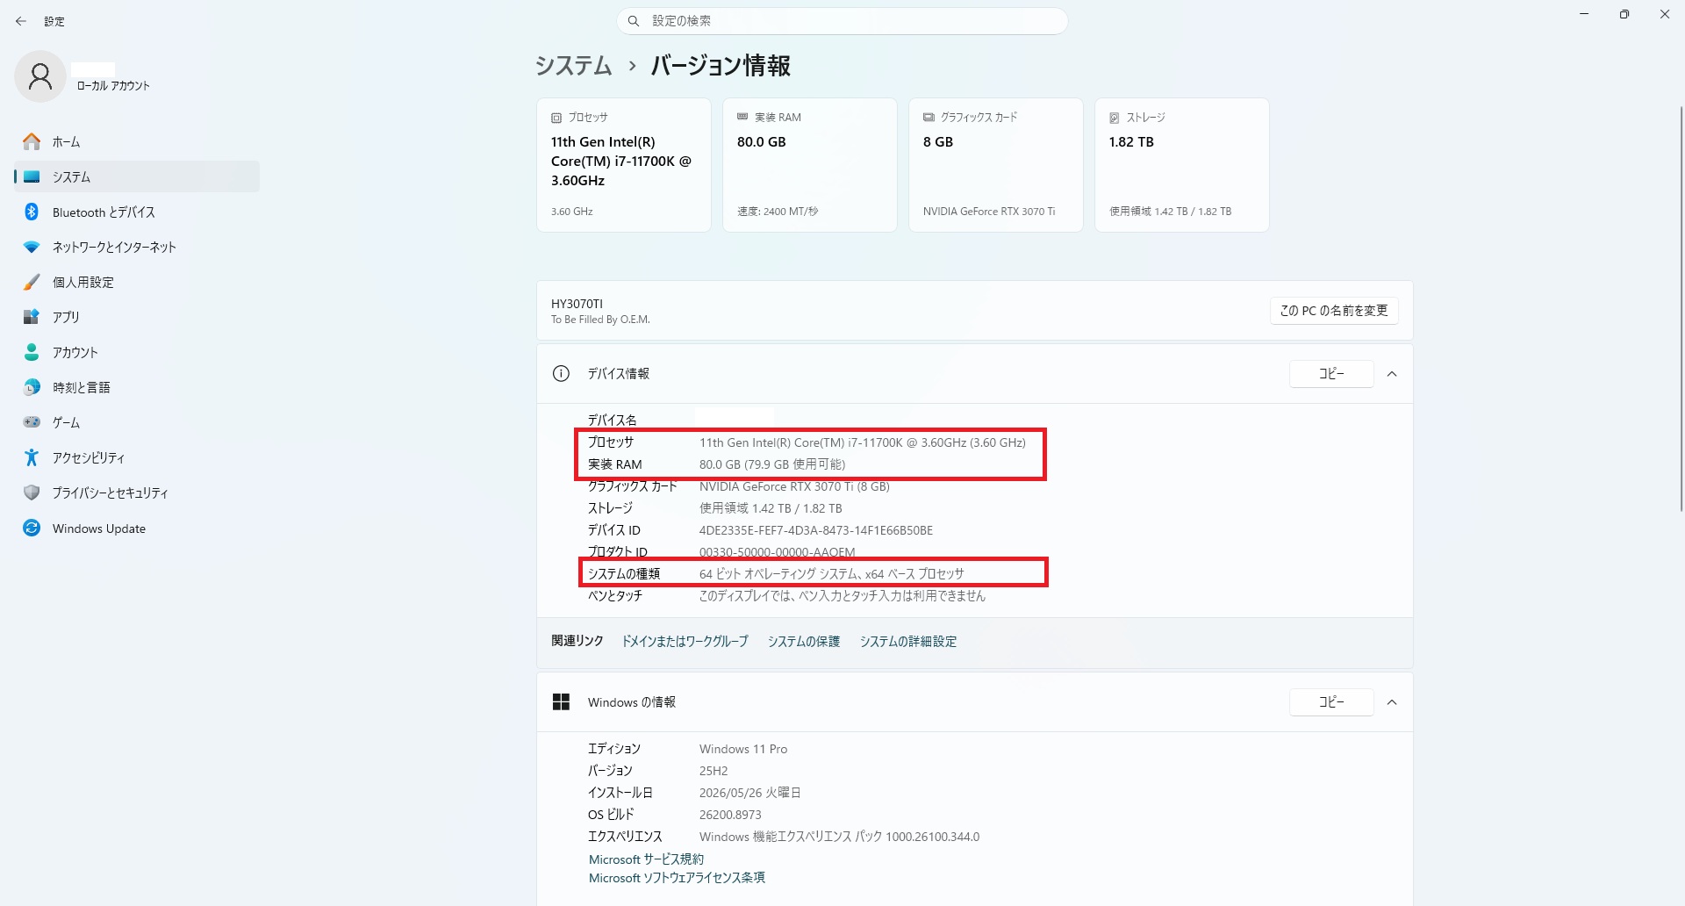
Task: Click the NVIDIA GeForce RTX 3070 Ti (8 GB) value
Action: [794, 486]
